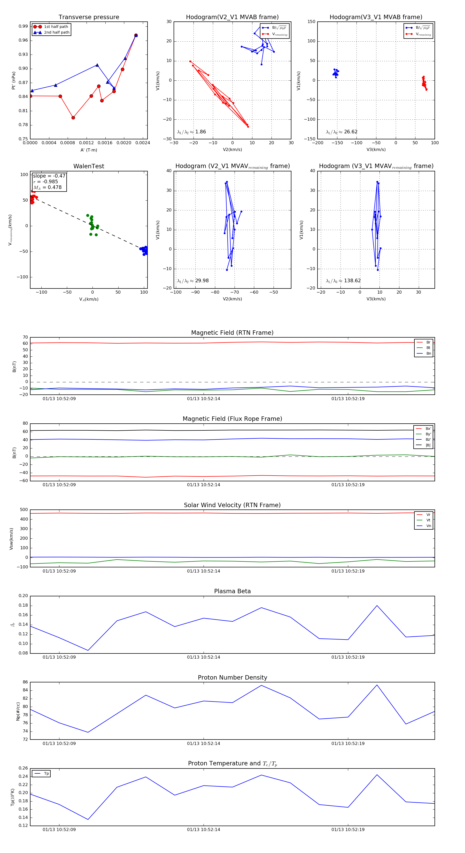Click the 'Magnetic Field (Flux Rope Frame)' title
Image resolution: width=465 pixels, height=853 pixels.
coord(232,419)
